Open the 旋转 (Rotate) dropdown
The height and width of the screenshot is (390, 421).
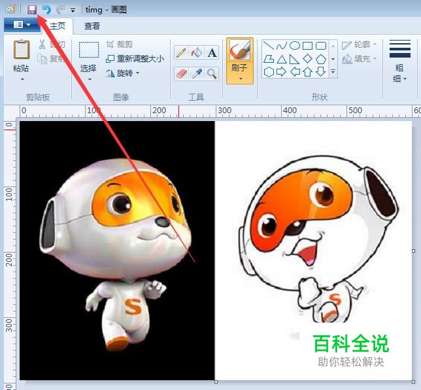point(123,73)
